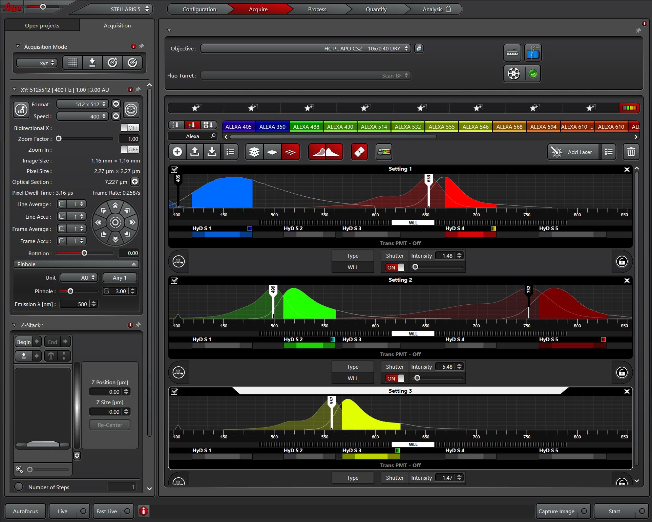Click the stage ruler icon near objective
Screen dimensions: 652x522
pyautogui.click(x=512, y=53)
